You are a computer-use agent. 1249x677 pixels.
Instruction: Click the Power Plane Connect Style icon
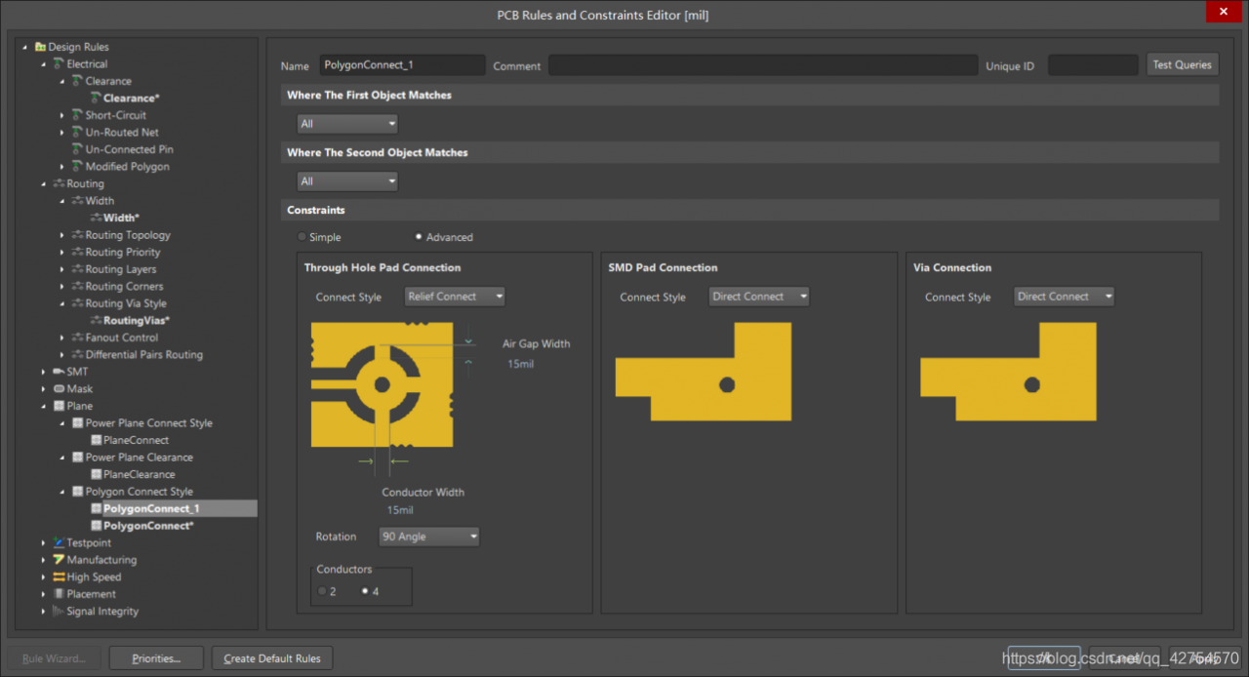pyautogui.click(x=77, y=423)
